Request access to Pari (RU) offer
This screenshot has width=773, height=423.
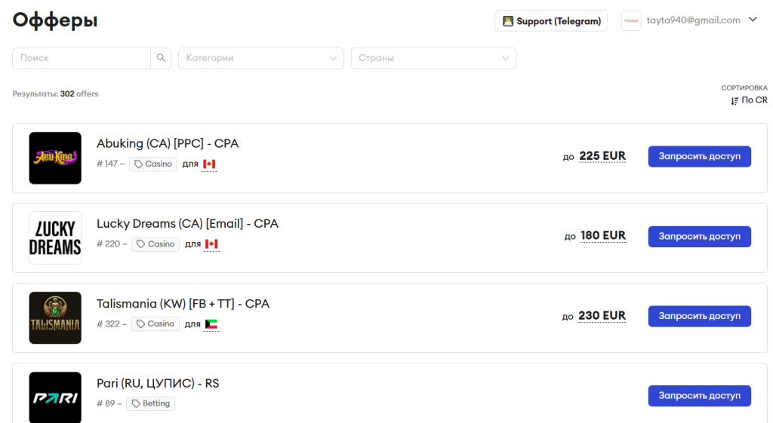(699, 396)
